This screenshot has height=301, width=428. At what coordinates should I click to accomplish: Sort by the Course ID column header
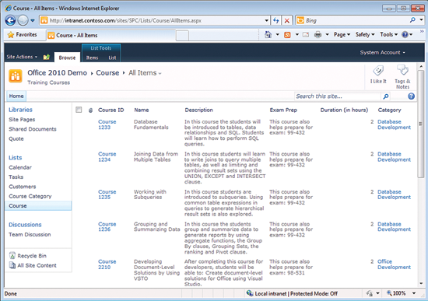click(x=111, y=110)
